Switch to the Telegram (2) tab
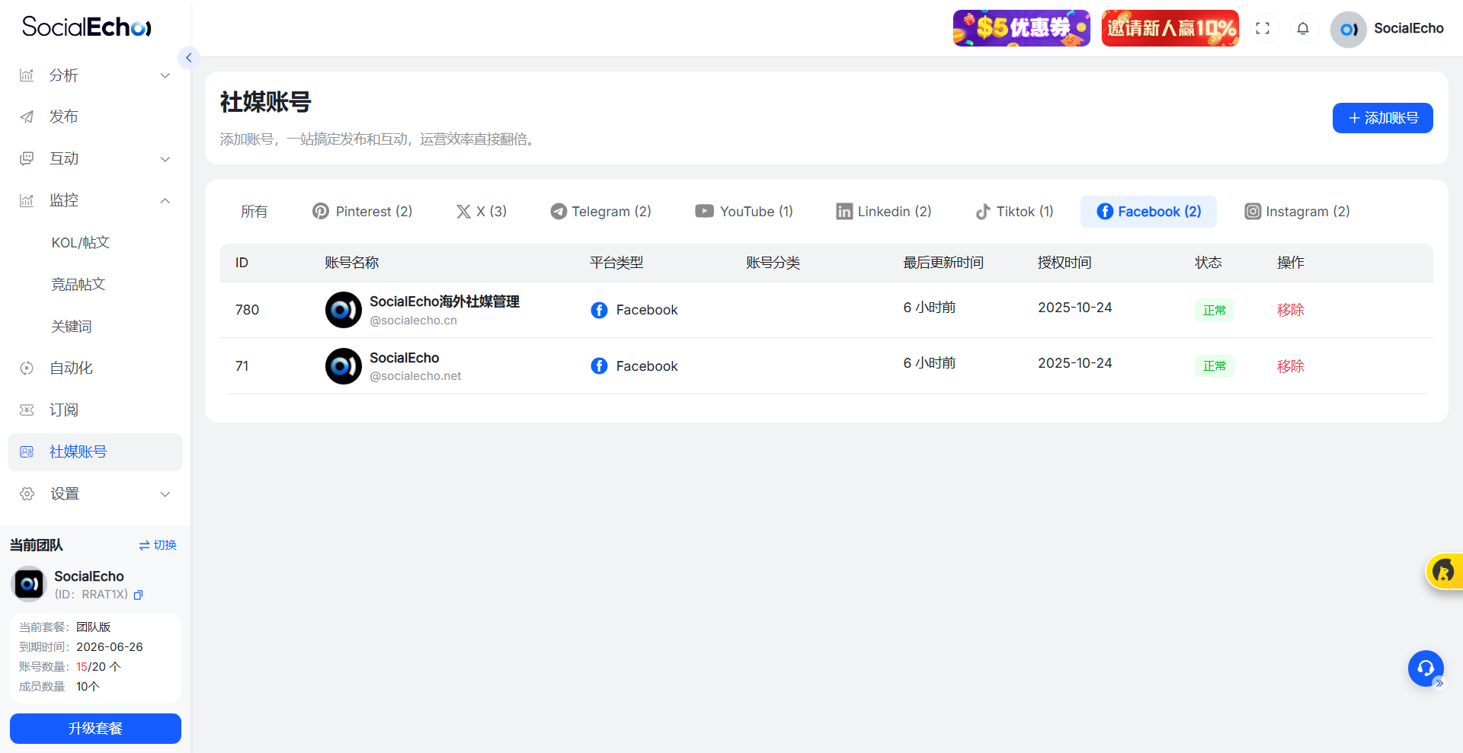Screen dimensions: 1463x753 tap(600, 212)
